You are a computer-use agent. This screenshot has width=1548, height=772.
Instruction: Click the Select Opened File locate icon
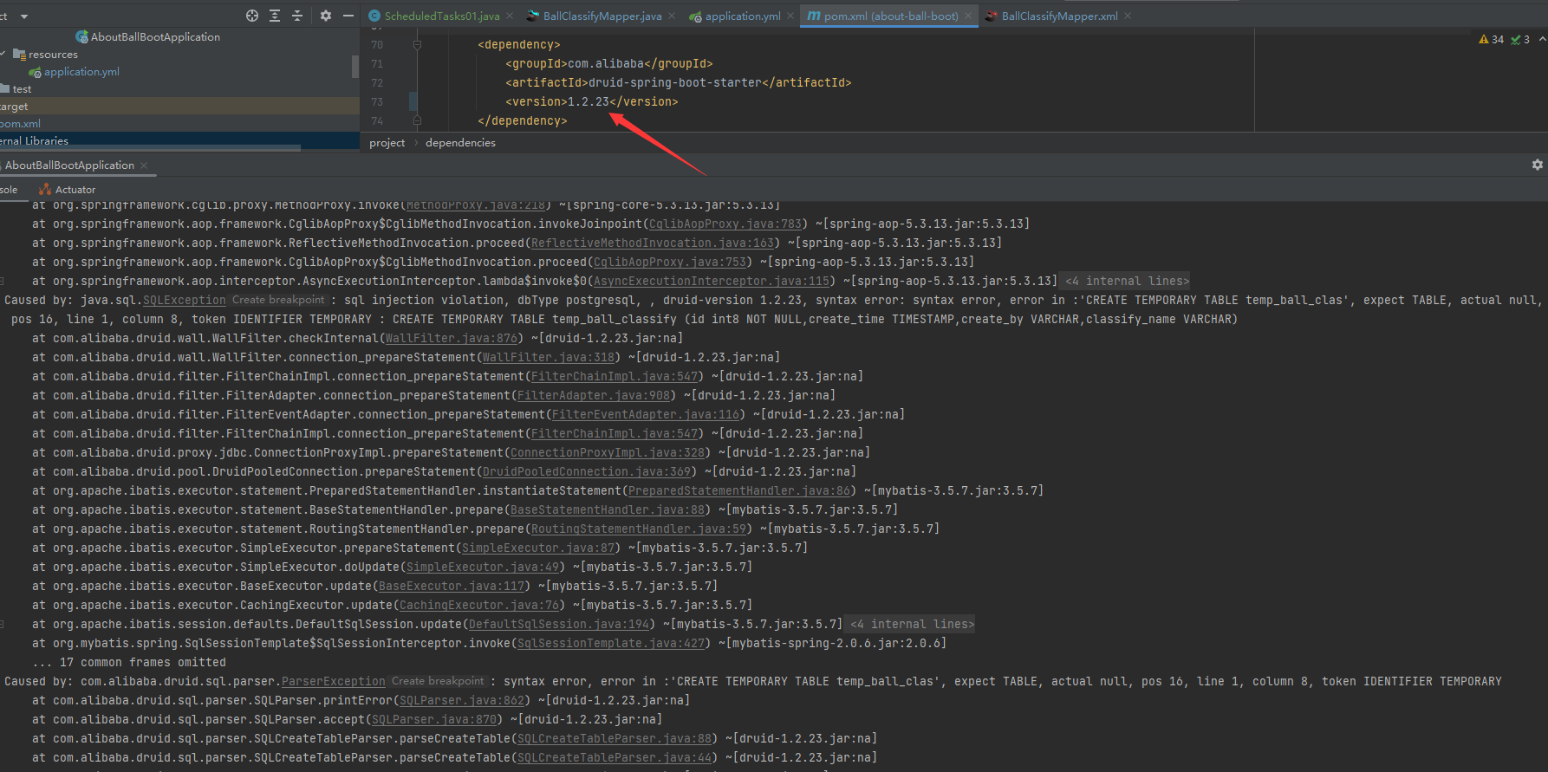252,16
